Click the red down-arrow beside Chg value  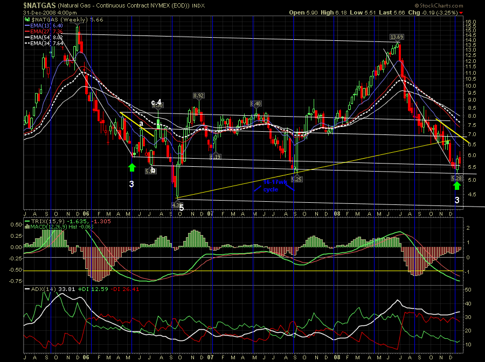point(461,13)
